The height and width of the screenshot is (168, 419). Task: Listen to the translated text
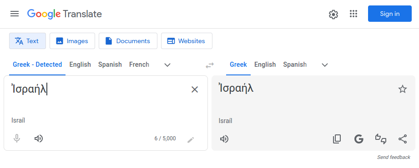pos(224,139)
